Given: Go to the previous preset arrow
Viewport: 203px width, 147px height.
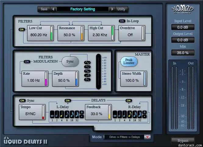Looking at the screenshot, I should [x=53, y=9].
